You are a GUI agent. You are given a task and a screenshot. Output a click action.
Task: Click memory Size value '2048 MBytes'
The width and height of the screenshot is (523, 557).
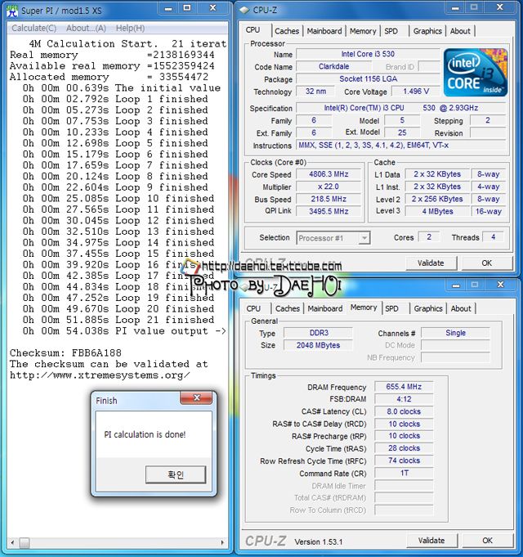point(318,345)
